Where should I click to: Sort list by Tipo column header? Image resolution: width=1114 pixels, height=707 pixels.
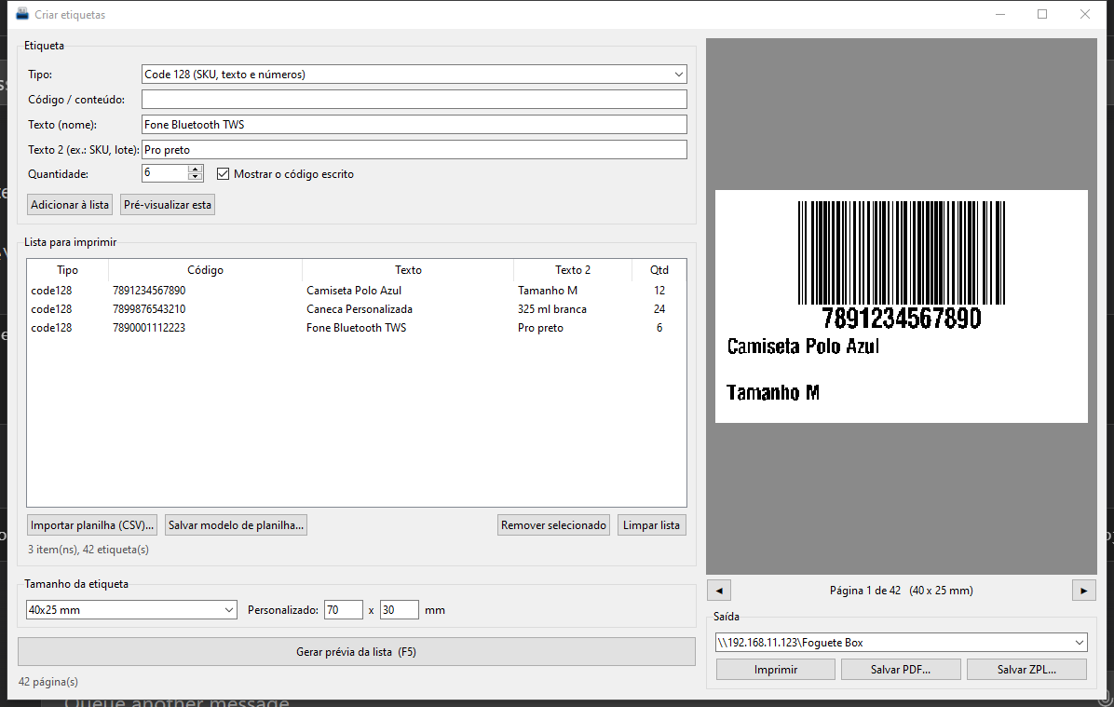[x=67, y=270]
